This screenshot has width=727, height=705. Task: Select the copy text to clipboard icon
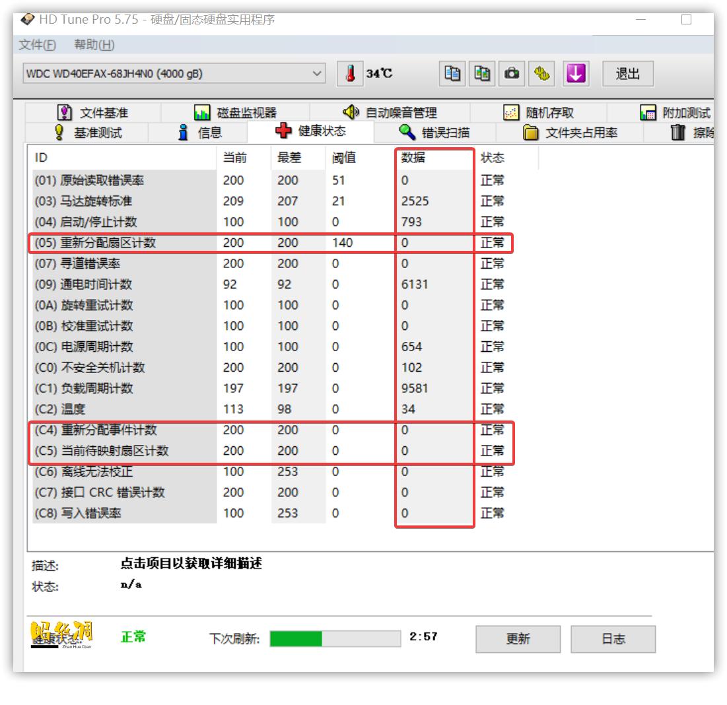(x=452, y=74)
